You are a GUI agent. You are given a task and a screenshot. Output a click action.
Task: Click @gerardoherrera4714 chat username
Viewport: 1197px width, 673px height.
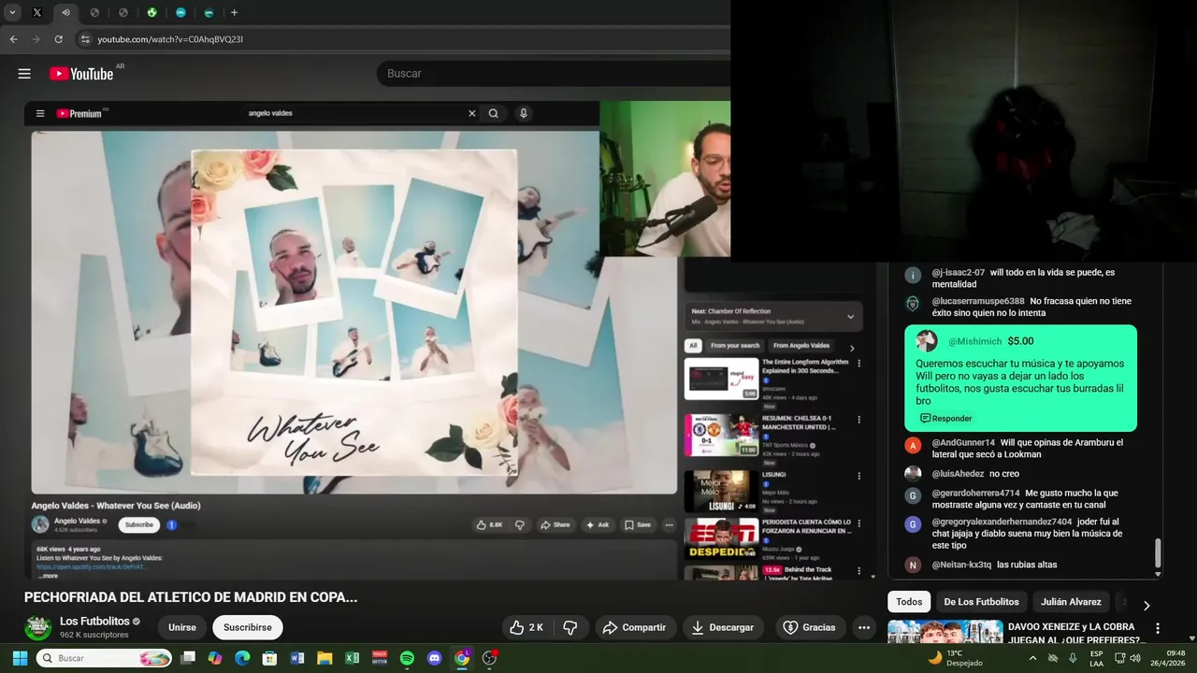pos(975,493)
